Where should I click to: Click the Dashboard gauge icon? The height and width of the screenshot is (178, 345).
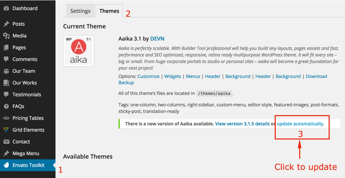coord(6,8)
